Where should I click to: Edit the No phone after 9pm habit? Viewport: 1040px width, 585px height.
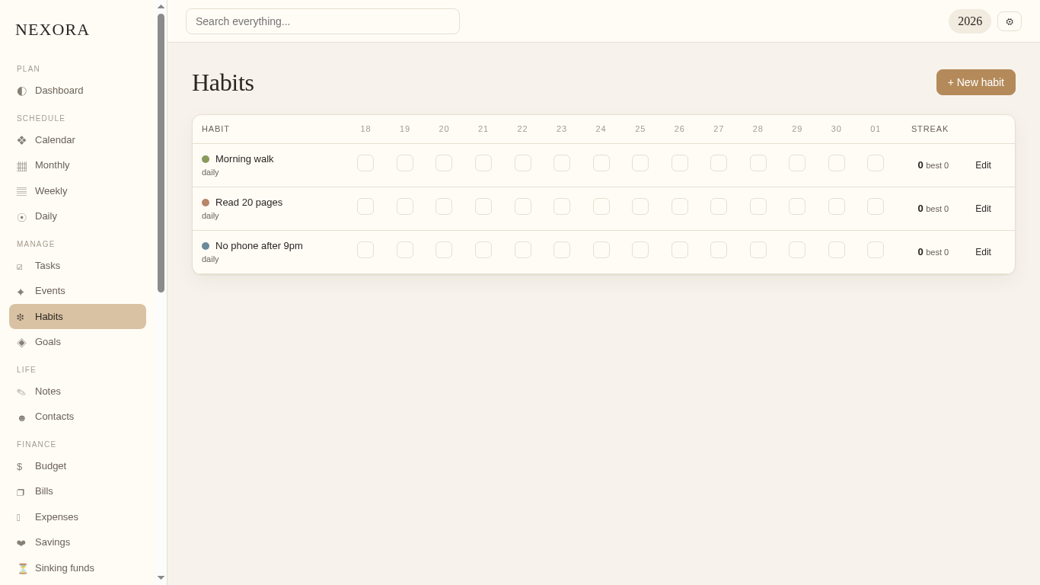983,252
